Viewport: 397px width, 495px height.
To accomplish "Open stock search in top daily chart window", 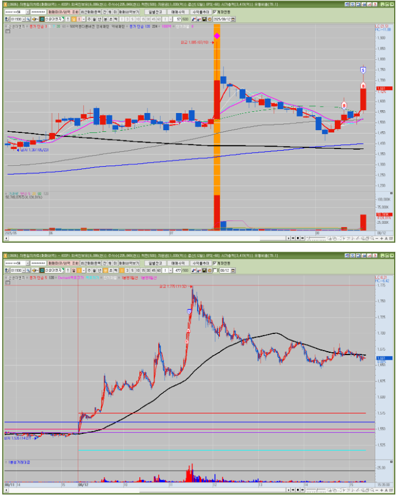I will [28, 19].
